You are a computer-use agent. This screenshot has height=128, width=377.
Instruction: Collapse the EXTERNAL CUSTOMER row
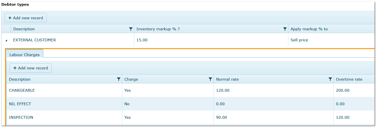coord(6,40)
